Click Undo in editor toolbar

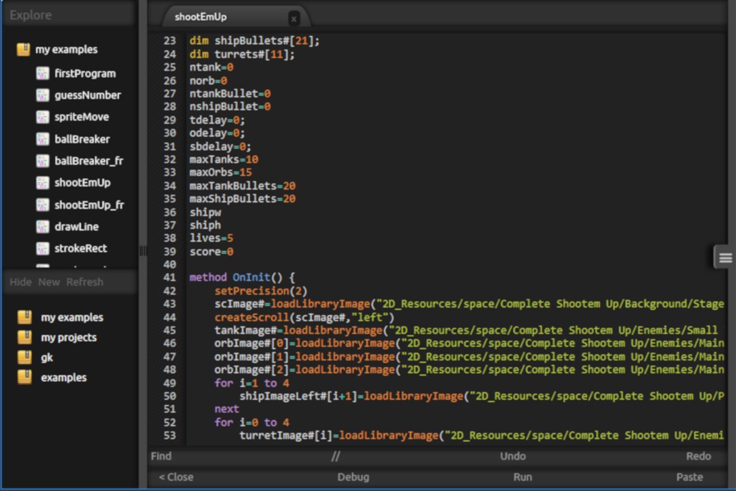[513, 456]
